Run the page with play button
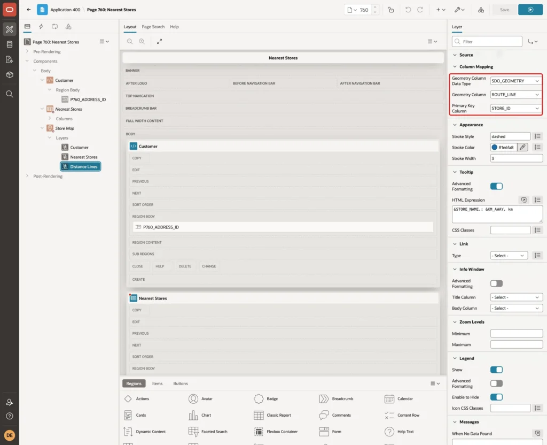This screenshot has width=547, height=445. click(530, 10)
